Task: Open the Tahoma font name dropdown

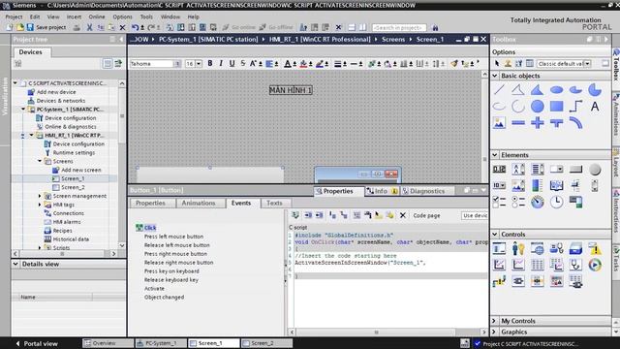Action: coord(177,64)
